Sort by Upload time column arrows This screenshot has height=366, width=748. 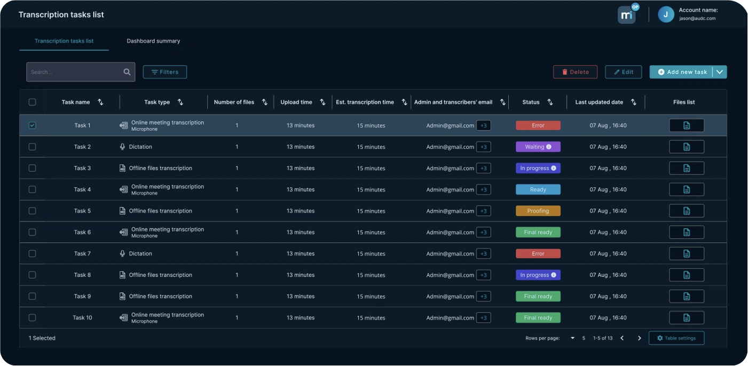322,102
